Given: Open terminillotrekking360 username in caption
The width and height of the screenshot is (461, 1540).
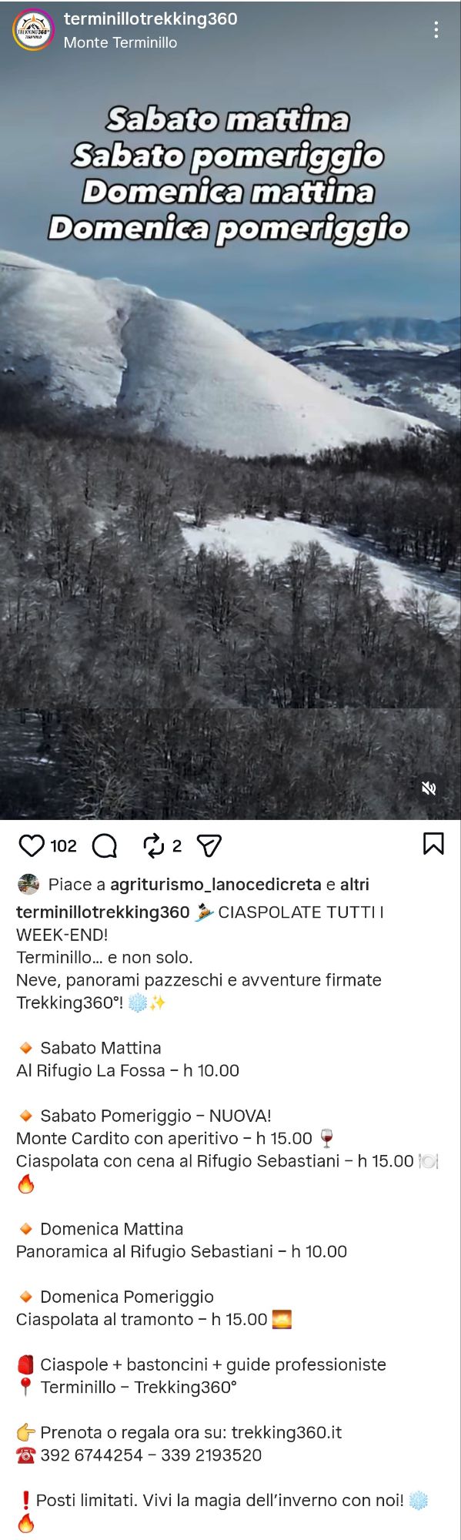Looking at the screenshot, I should [102, 912].
